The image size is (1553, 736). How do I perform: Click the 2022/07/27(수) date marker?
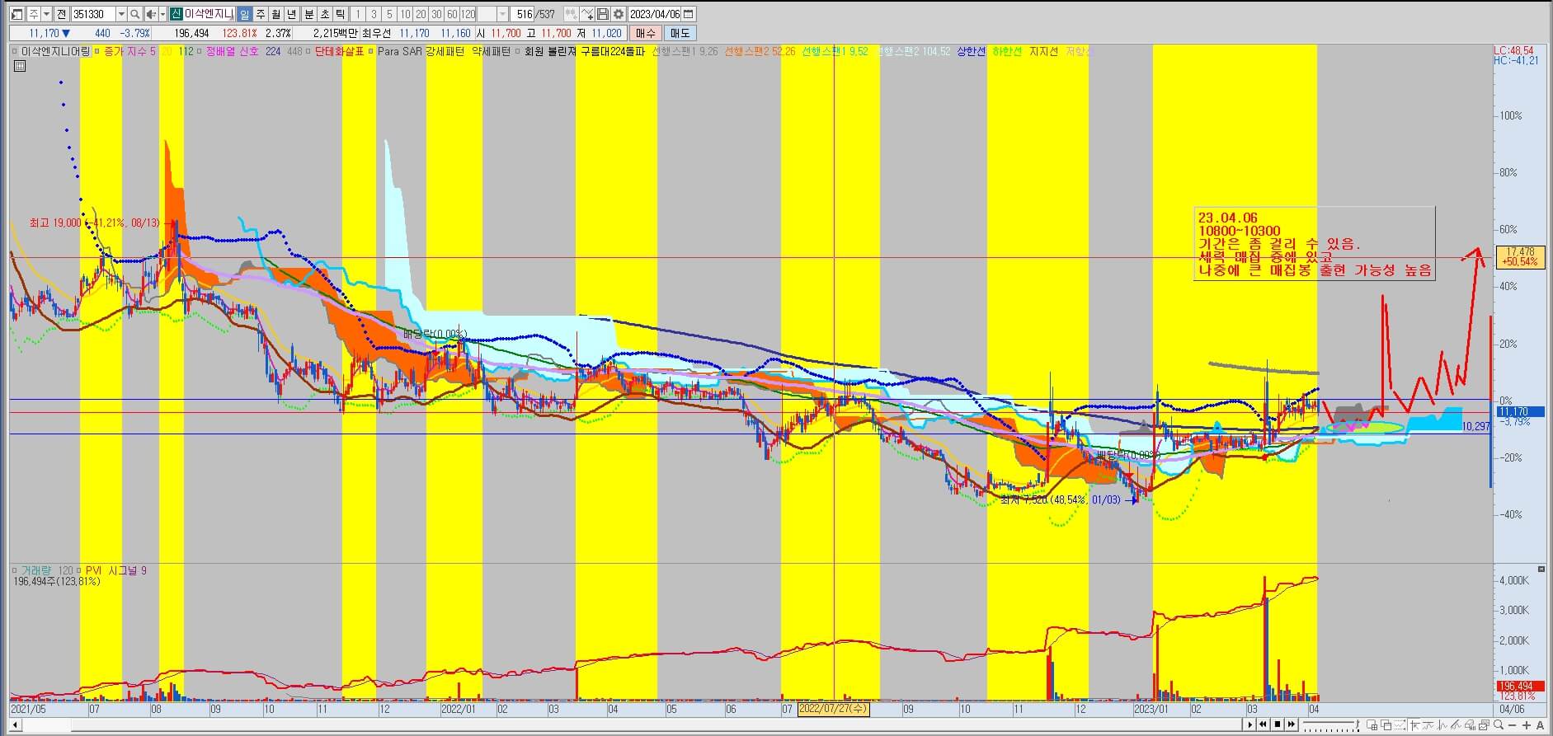pyautogui.click(x=834, y=709)
